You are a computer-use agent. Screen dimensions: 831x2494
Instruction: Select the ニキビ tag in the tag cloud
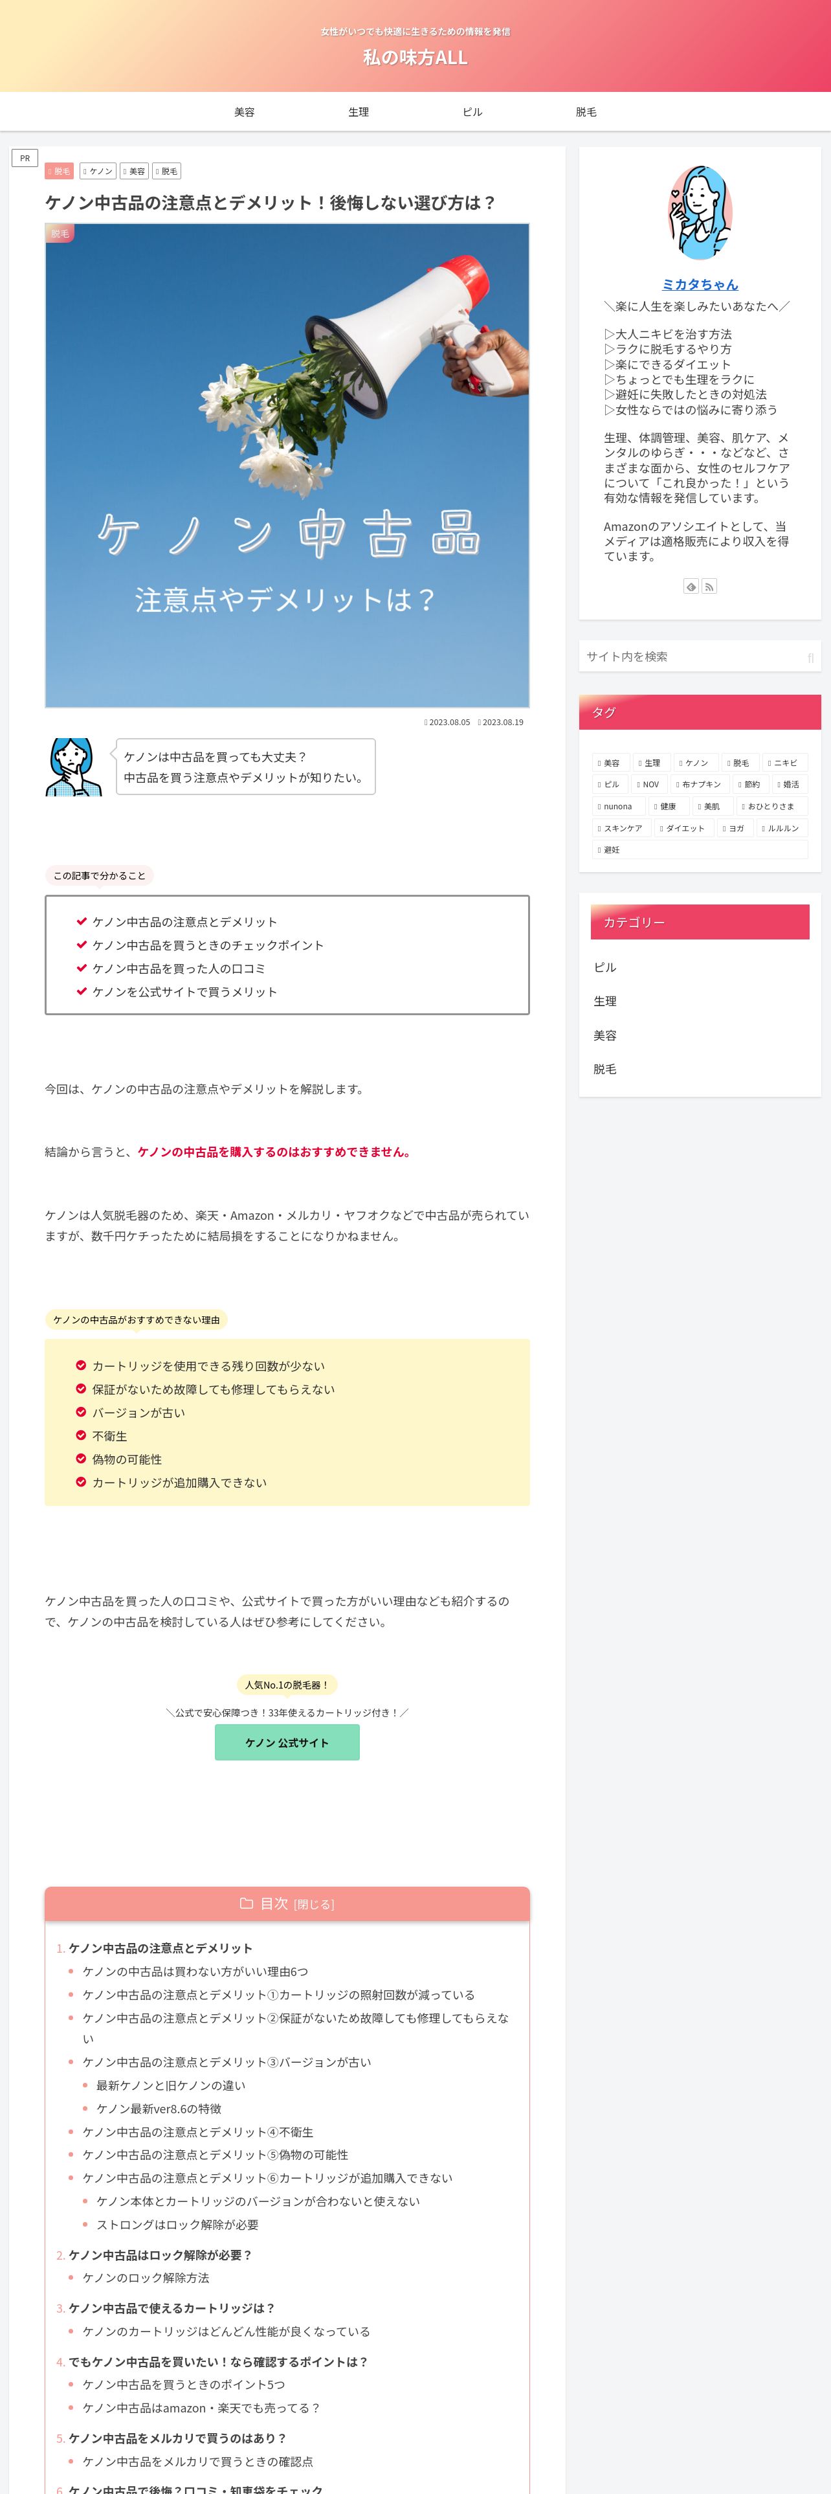point(784,763)
